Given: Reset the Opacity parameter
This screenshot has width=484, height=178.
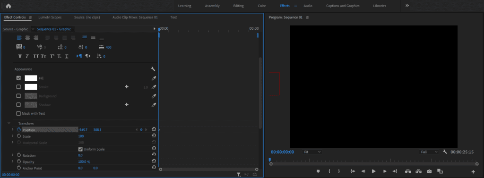Looking at the screenshot, I should click(x=154, y=161).
